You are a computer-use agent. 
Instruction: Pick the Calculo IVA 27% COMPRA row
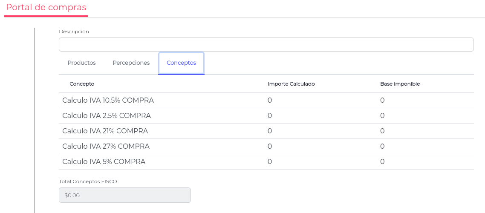tap(106, 147)
